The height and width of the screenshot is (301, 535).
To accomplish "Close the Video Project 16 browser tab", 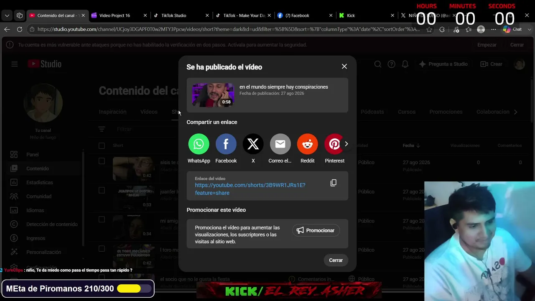I will [145, 15].
